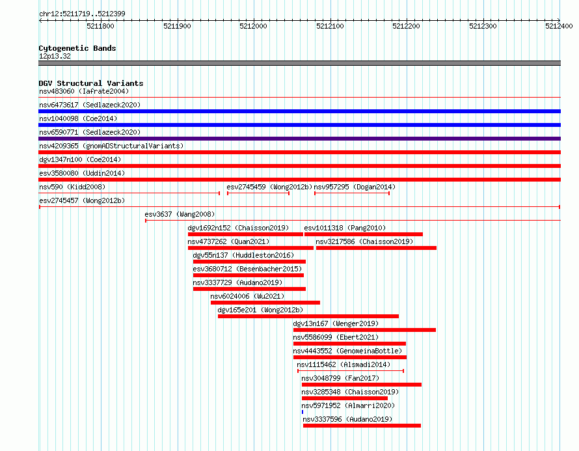579x451 pixels.
Task: Click the 5212300 ruler coordinate
Action: [x=483, y=26]
